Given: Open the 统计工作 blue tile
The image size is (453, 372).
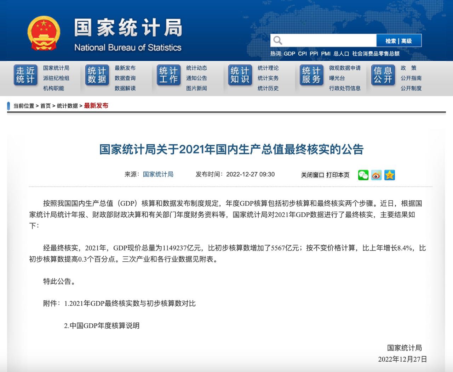Looking at the screenshot, I should [168, 75].
